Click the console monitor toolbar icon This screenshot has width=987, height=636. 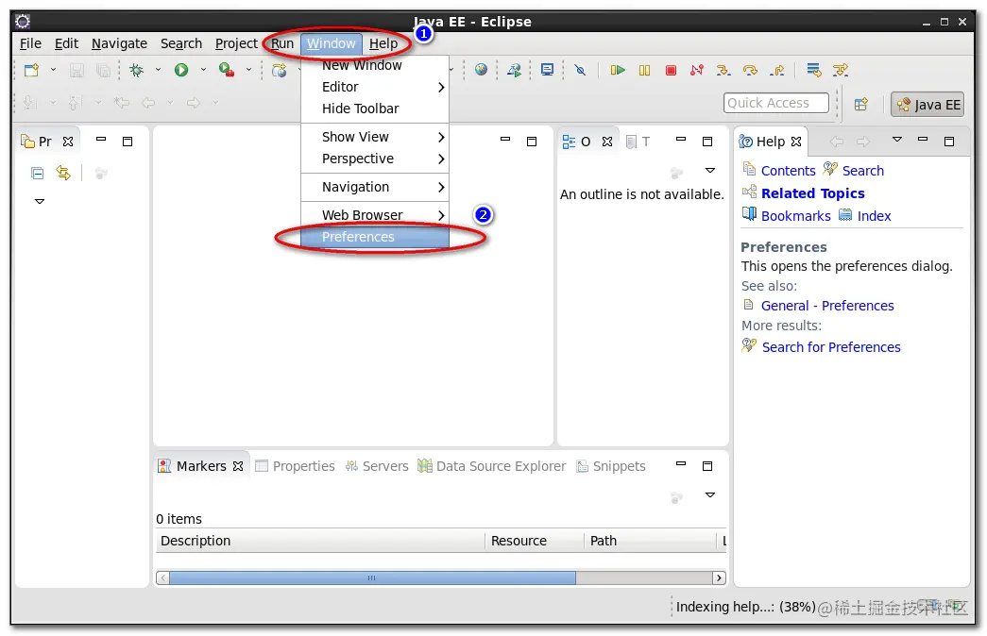click(x=547, y=70)
